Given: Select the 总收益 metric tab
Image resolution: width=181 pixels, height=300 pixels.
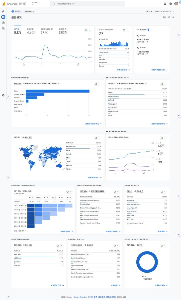Looking at the screenshot, I should tap(63, 31).
